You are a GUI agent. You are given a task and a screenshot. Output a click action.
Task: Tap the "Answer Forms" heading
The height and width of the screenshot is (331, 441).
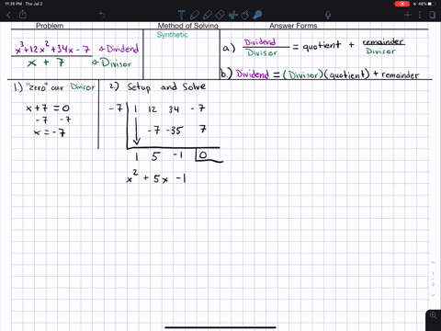point(293,26)
